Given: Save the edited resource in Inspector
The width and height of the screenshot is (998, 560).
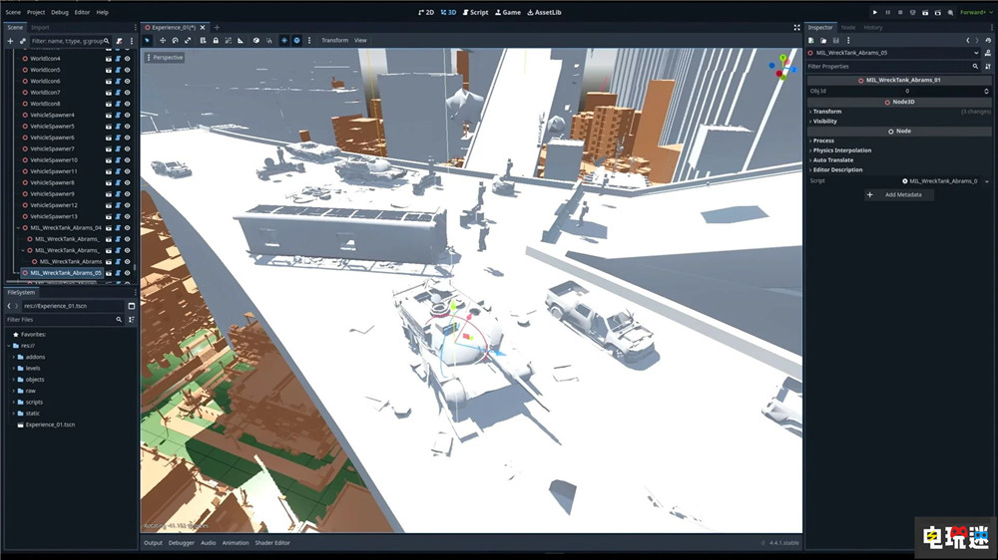Looking at the screenshot, I should (835, 40).
